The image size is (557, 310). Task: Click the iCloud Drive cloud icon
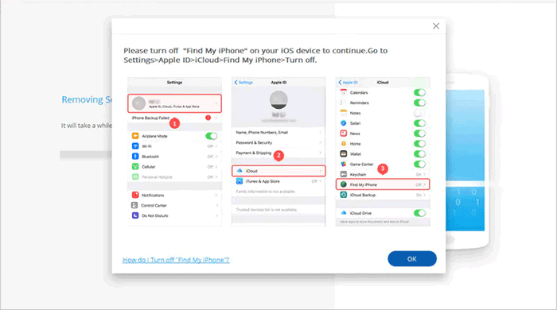(x=344, y=213)
